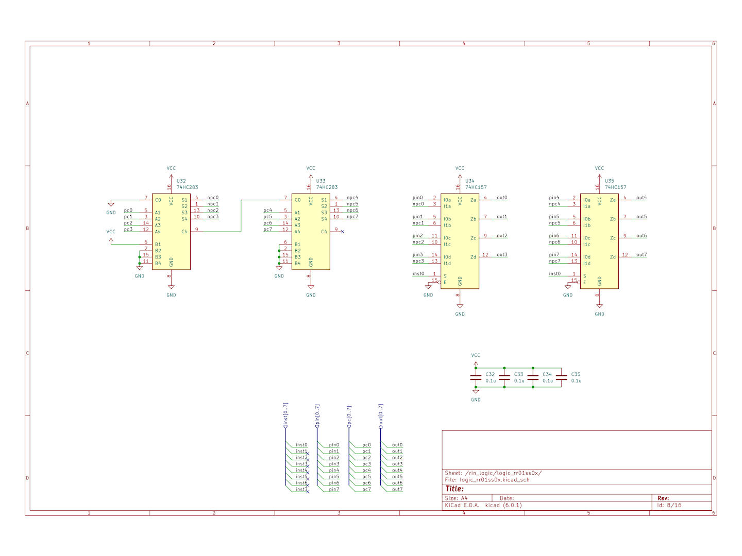Click the U34 74HC157 multiplexer symbol
This screenshot has height=556, width=742.
point(460,241)
